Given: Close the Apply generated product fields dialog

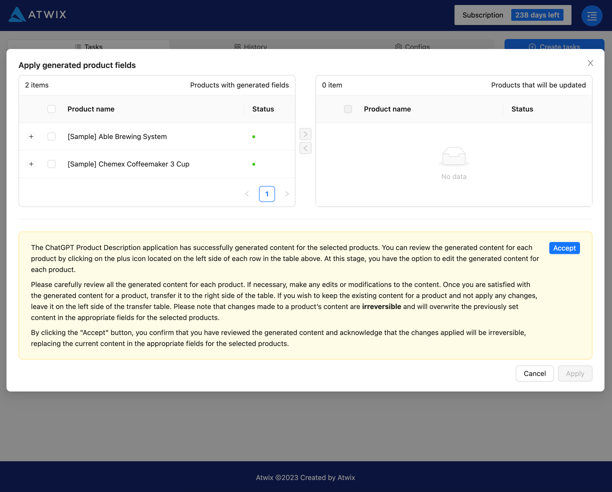Looking at the screenshot, I should [x=590, y=63].
